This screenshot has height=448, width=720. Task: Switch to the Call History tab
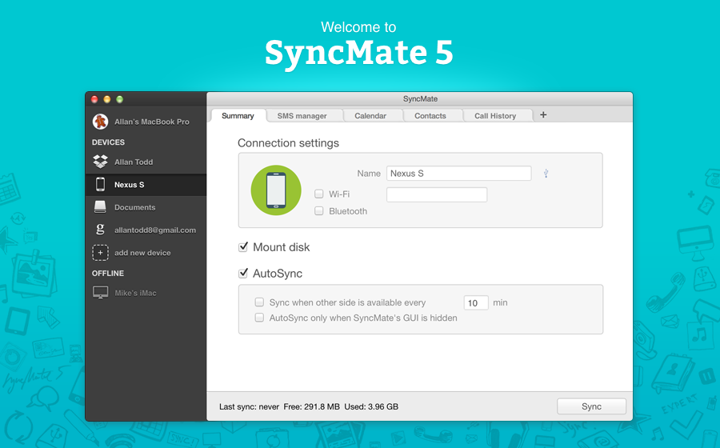495,116
